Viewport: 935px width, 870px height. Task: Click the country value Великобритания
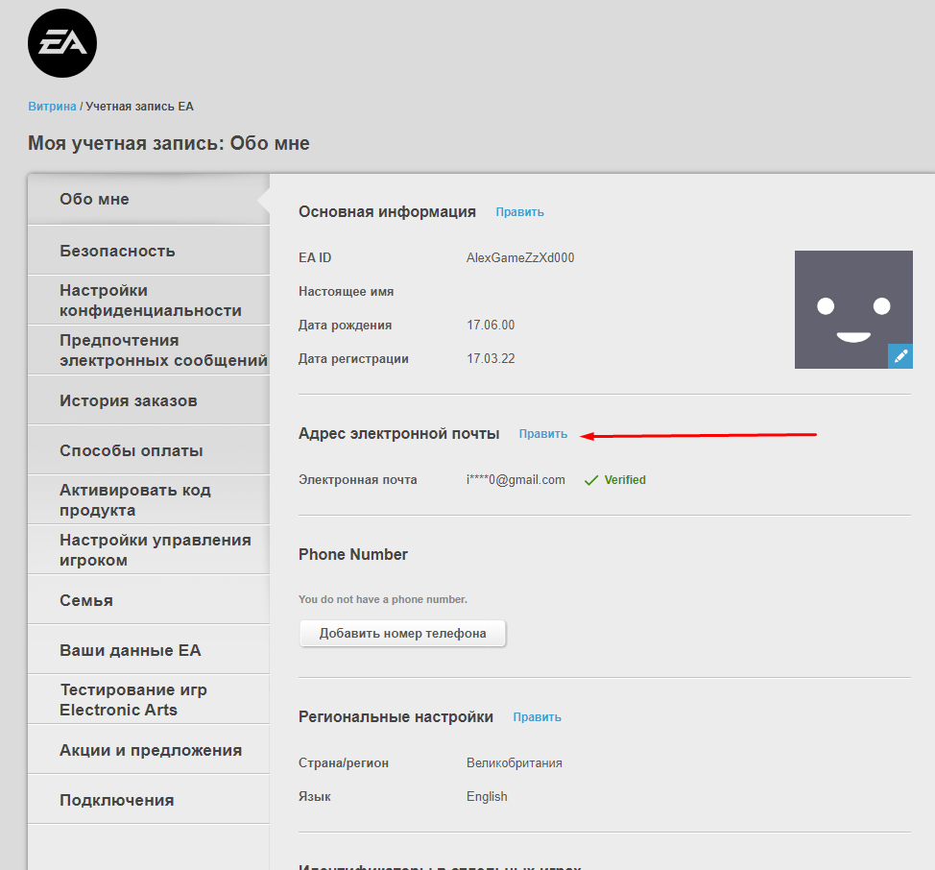pos(514,762)
